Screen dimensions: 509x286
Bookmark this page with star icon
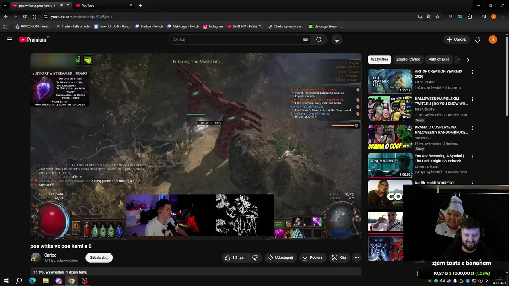tap(437, 17)
